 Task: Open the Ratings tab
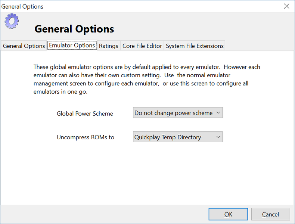pos(108,46)
